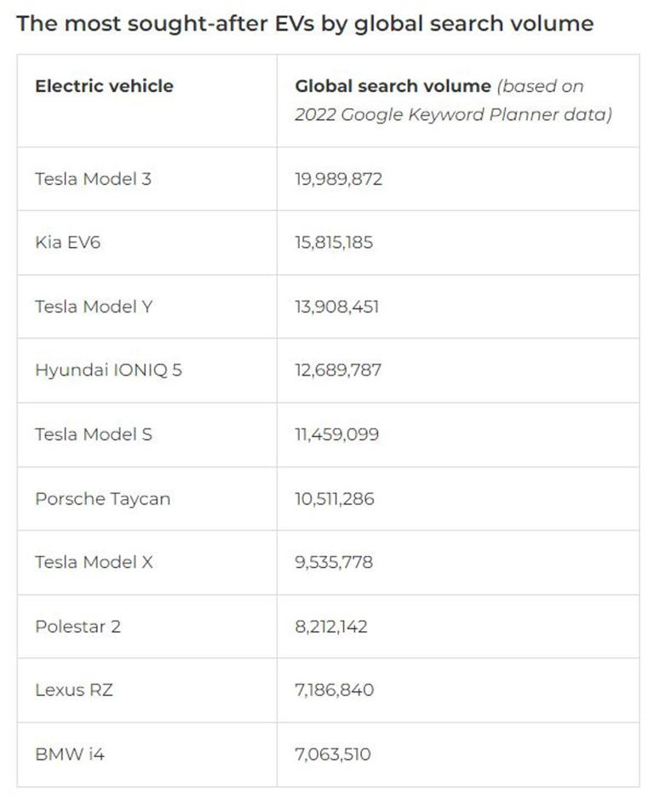This screenshot has width=654, height=797.
Task: Click the table title about most sought-after EVs
Action: [x=304, y=23]
